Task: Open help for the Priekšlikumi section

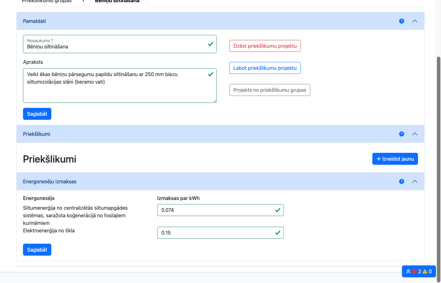Action: point(402,134)
